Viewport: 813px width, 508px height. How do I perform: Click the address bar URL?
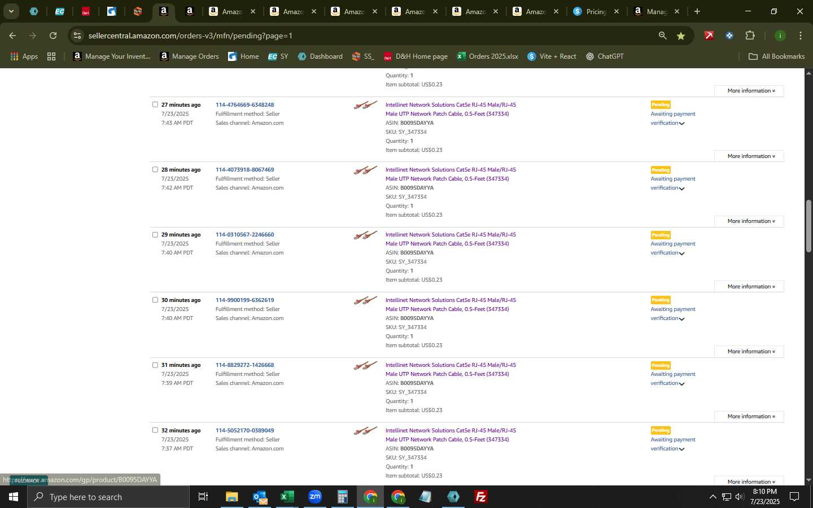(190, 36)
